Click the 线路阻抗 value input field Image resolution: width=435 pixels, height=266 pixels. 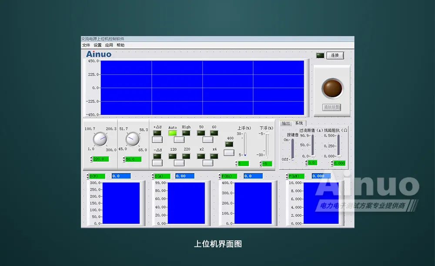(340, 163)
